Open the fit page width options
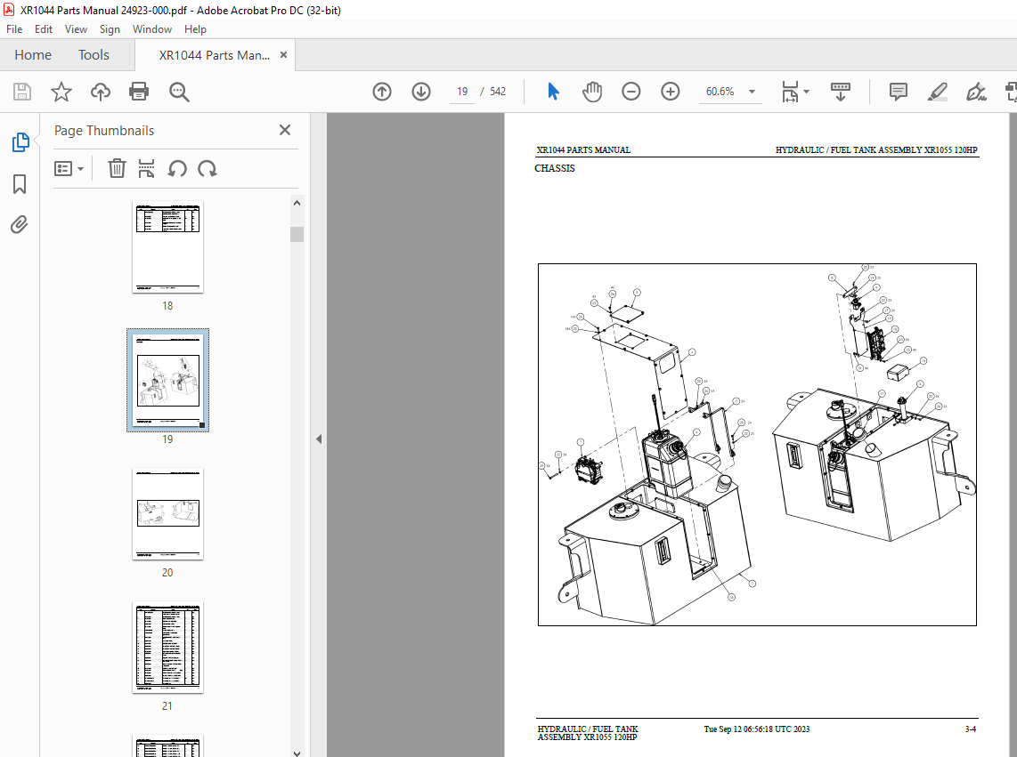Screen dimensions: 1017x757 790,92
